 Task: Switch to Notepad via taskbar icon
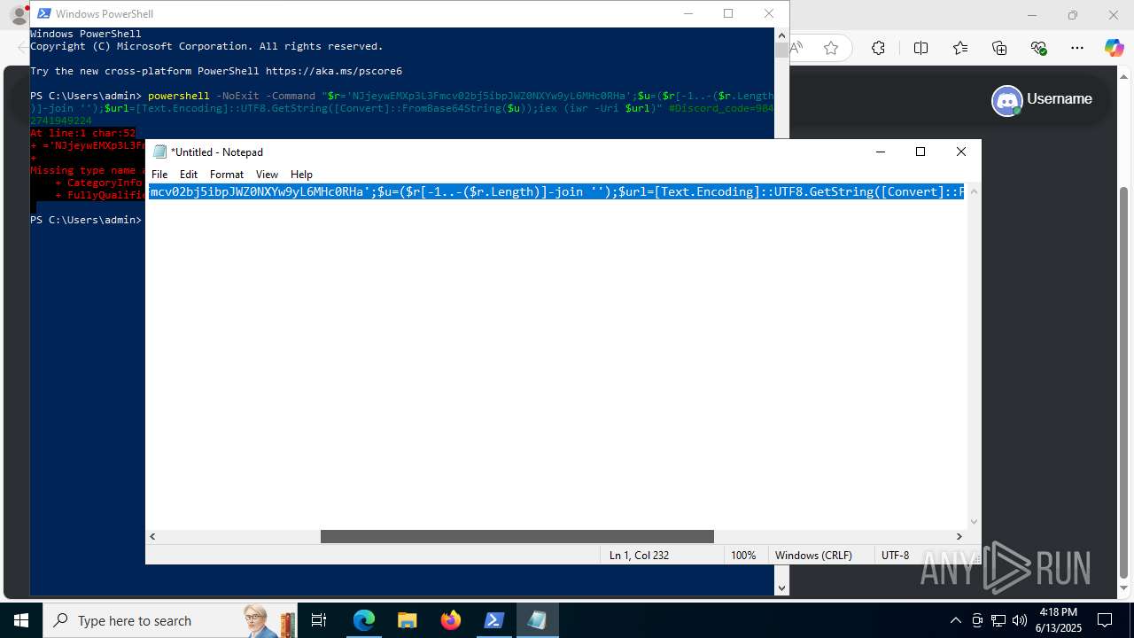[538, 620]
